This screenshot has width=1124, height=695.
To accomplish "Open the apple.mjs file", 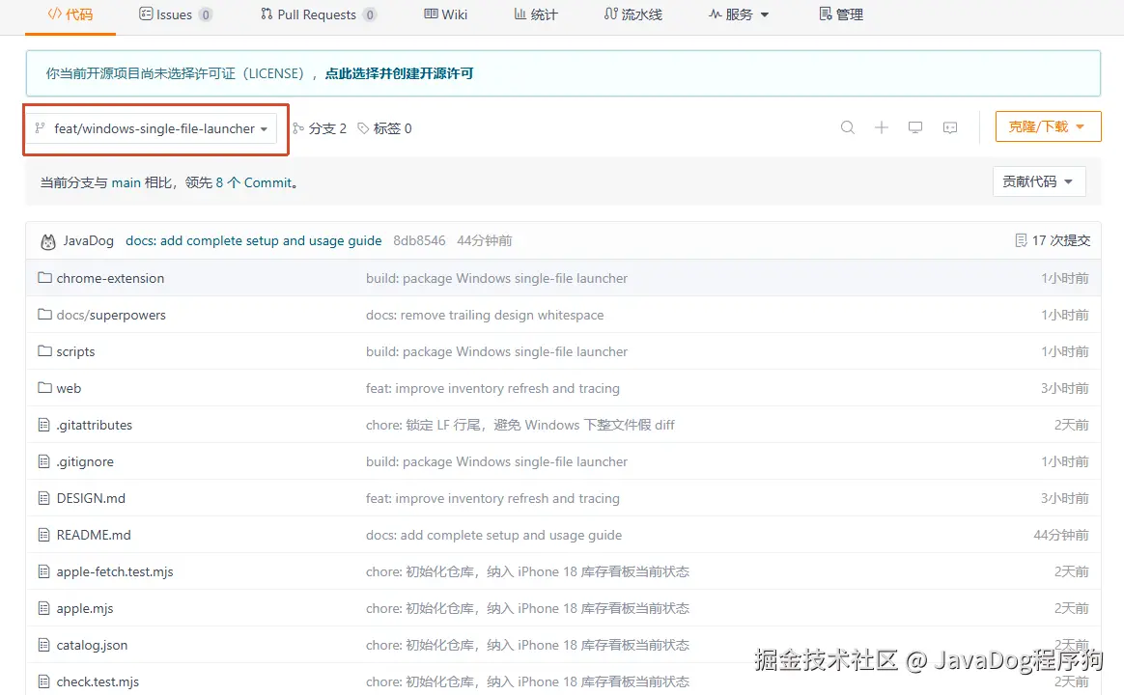I will (x=85, y=608).
